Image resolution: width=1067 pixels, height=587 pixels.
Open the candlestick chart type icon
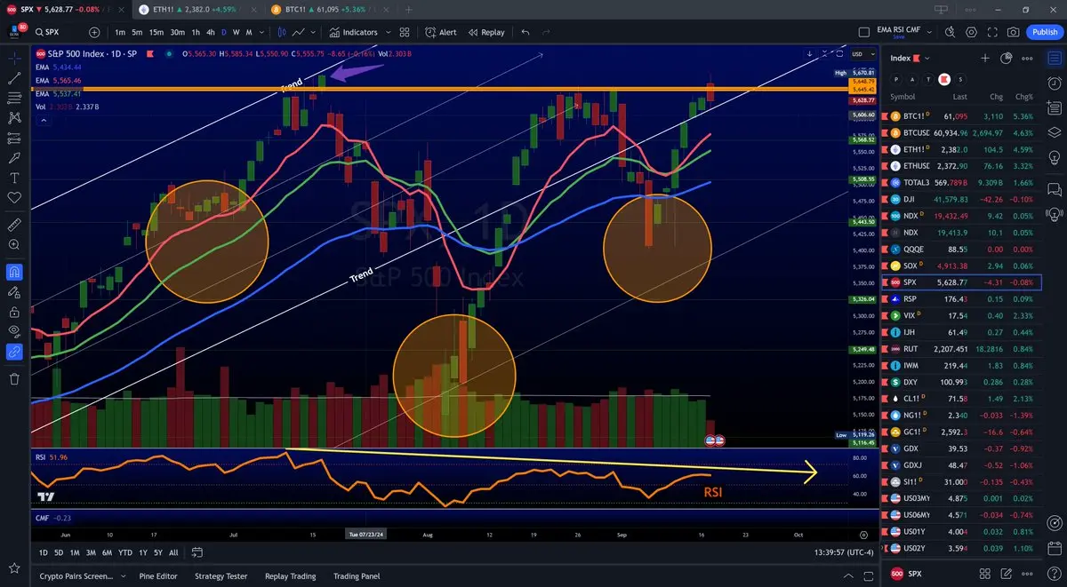(283, 32)
